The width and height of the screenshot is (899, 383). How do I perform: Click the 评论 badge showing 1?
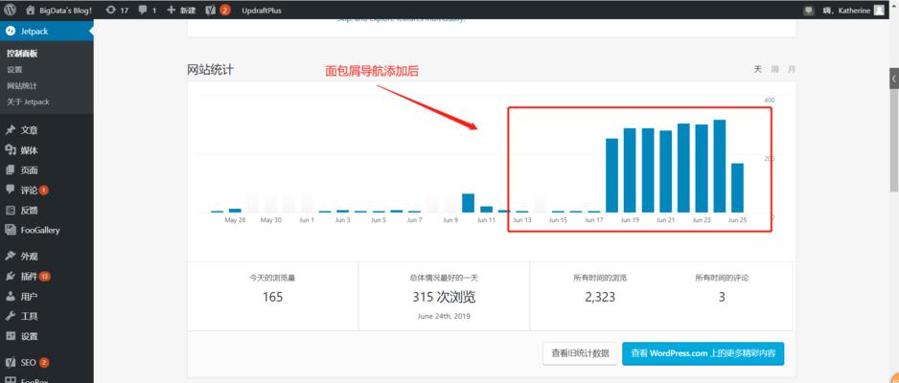(x=44, y=191)
